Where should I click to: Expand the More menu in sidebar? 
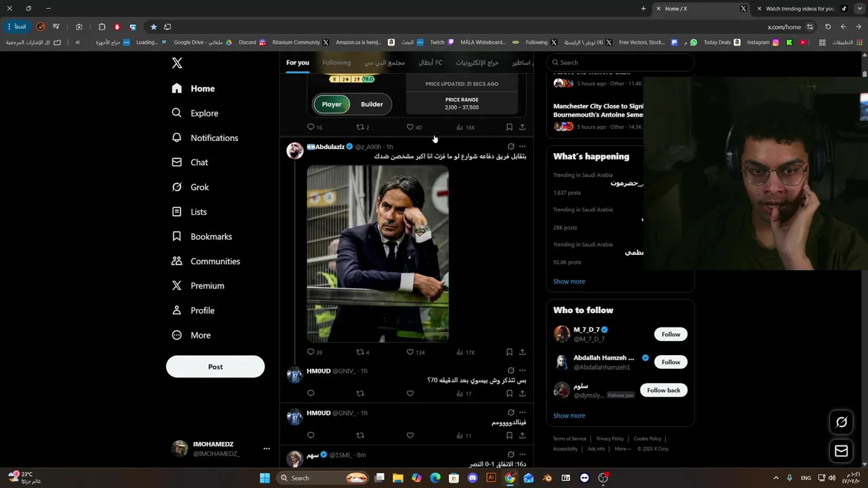coord(191,335)
